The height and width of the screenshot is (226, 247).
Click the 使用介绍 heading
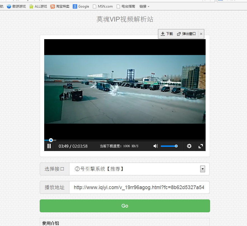[51, 223]
